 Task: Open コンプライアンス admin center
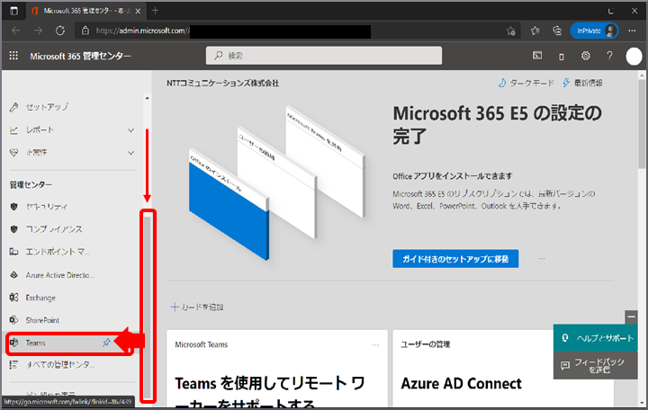click(54, 229)
